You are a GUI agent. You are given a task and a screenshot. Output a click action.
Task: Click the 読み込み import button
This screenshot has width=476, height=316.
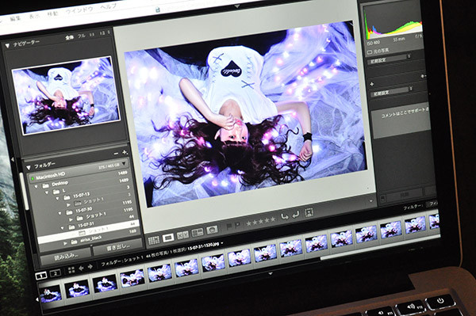66,257
